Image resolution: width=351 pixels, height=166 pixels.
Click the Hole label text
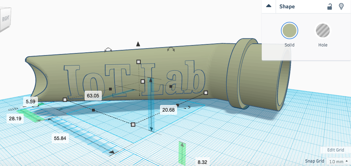pyautogui.click(x=323, y=45)
